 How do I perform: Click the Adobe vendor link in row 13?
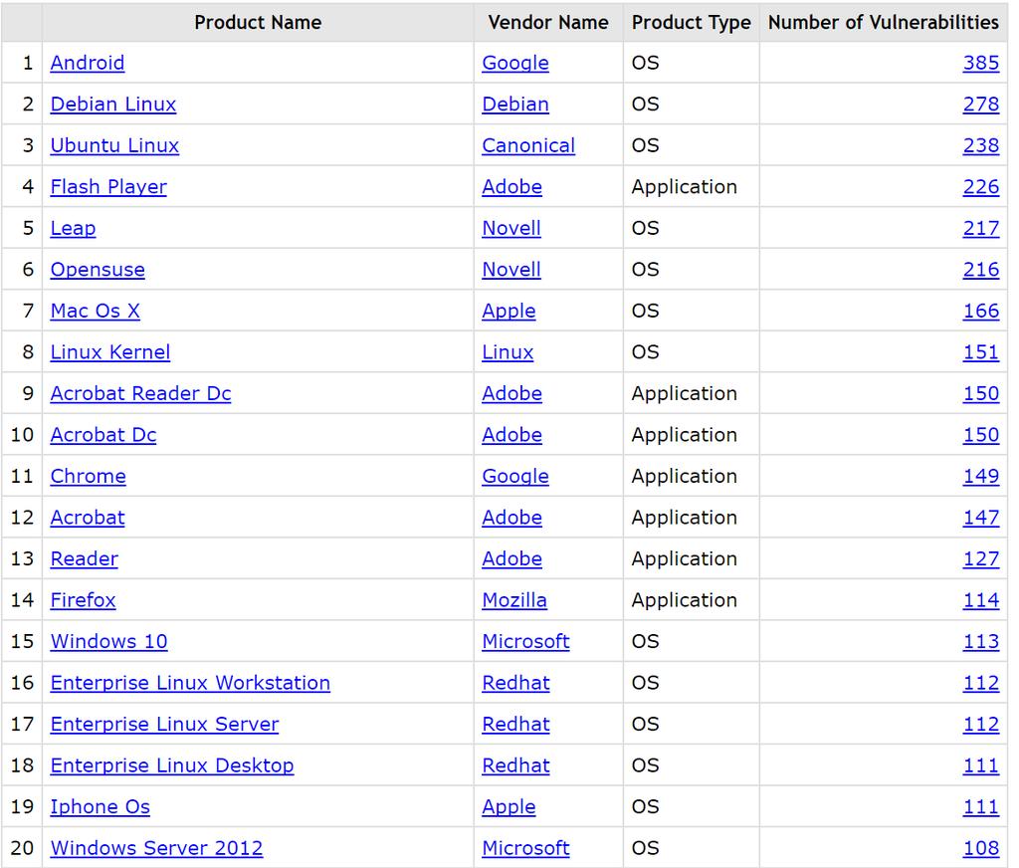coord(512,559)
